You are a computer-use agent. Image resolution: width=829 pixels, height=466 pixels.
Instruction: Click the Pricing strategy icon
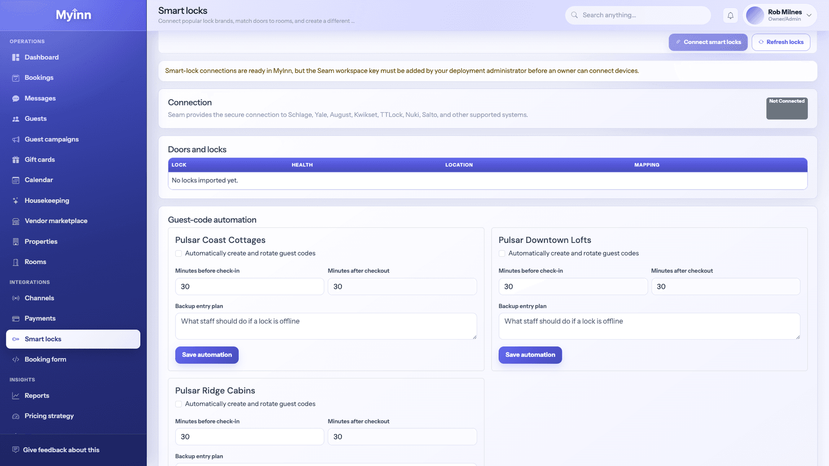tap(16, 416)
